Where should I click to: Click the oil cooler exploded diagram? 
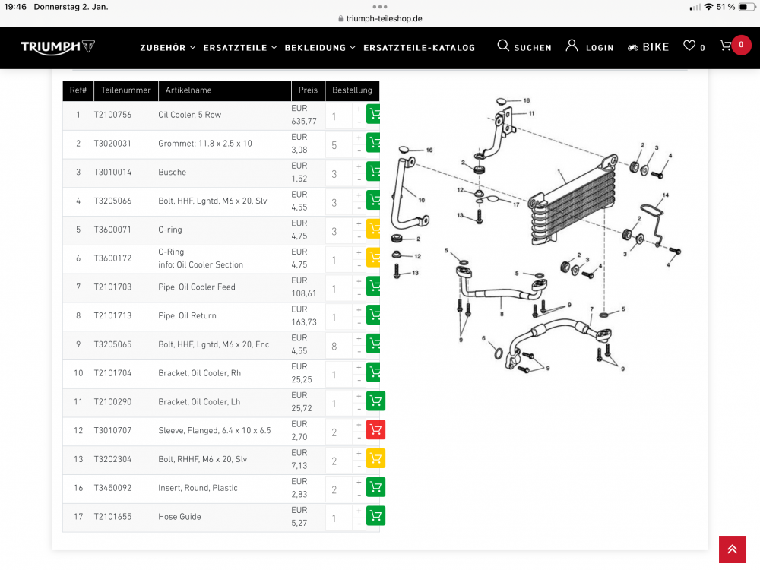tap(537, 236)
